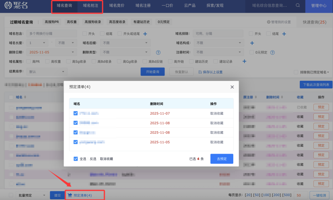
Task: Close the 预定清单 dialog with X
Action: 232,87
